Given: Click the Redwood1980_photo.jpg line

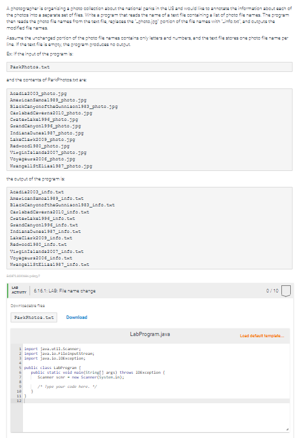Looking at the screenshot, I should 40,146.
